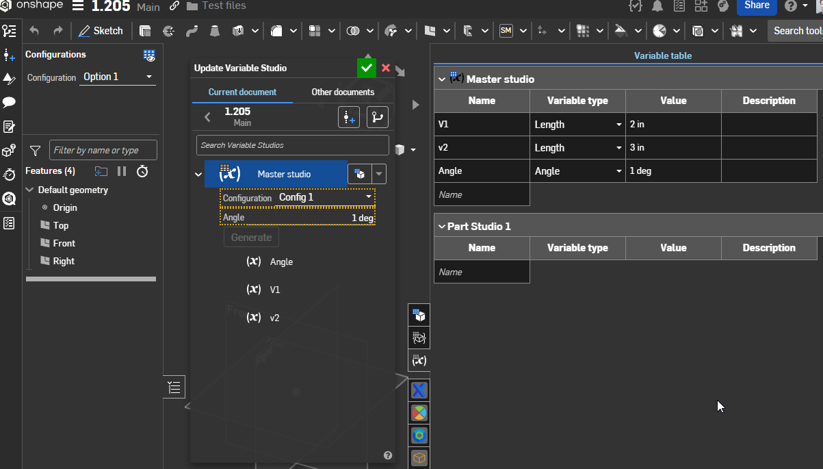Click the branch/version graph icon in dialog
The height and width of the screenshot is (469, 823).
coord(378,117)
